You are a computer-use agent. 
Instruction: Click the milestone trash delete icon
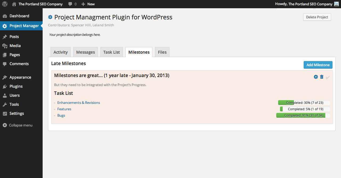point(322,77)
